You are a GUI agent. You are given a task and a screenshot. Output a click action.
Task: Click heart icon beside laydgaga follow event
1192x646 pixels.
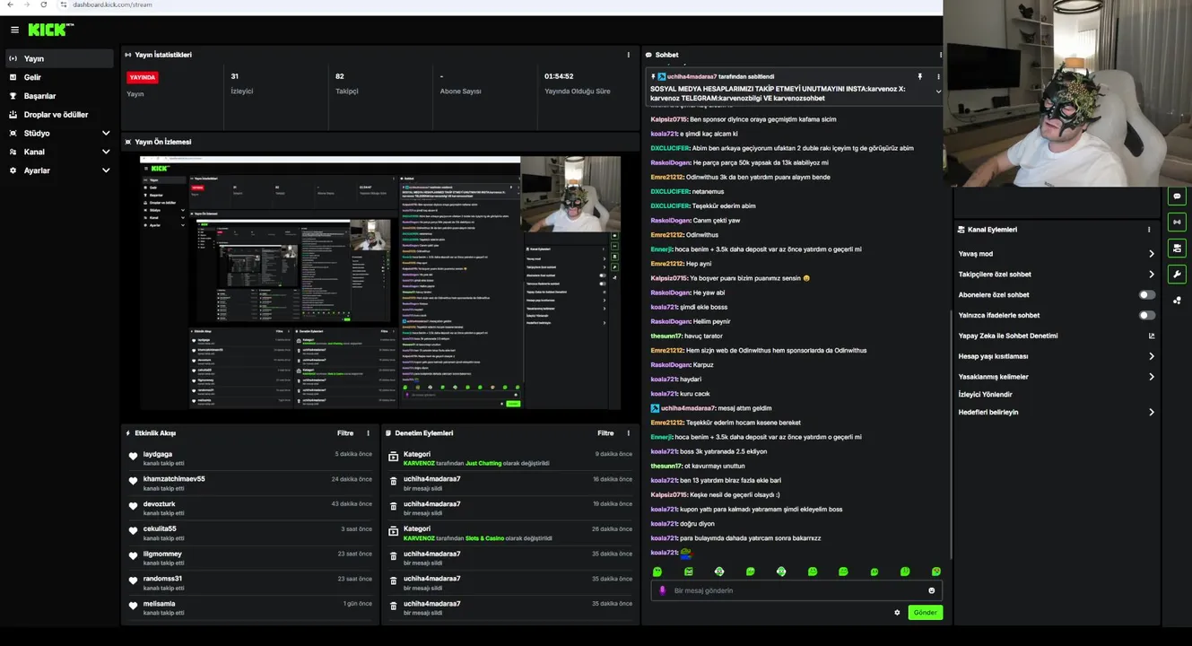(x=134, y=457)
